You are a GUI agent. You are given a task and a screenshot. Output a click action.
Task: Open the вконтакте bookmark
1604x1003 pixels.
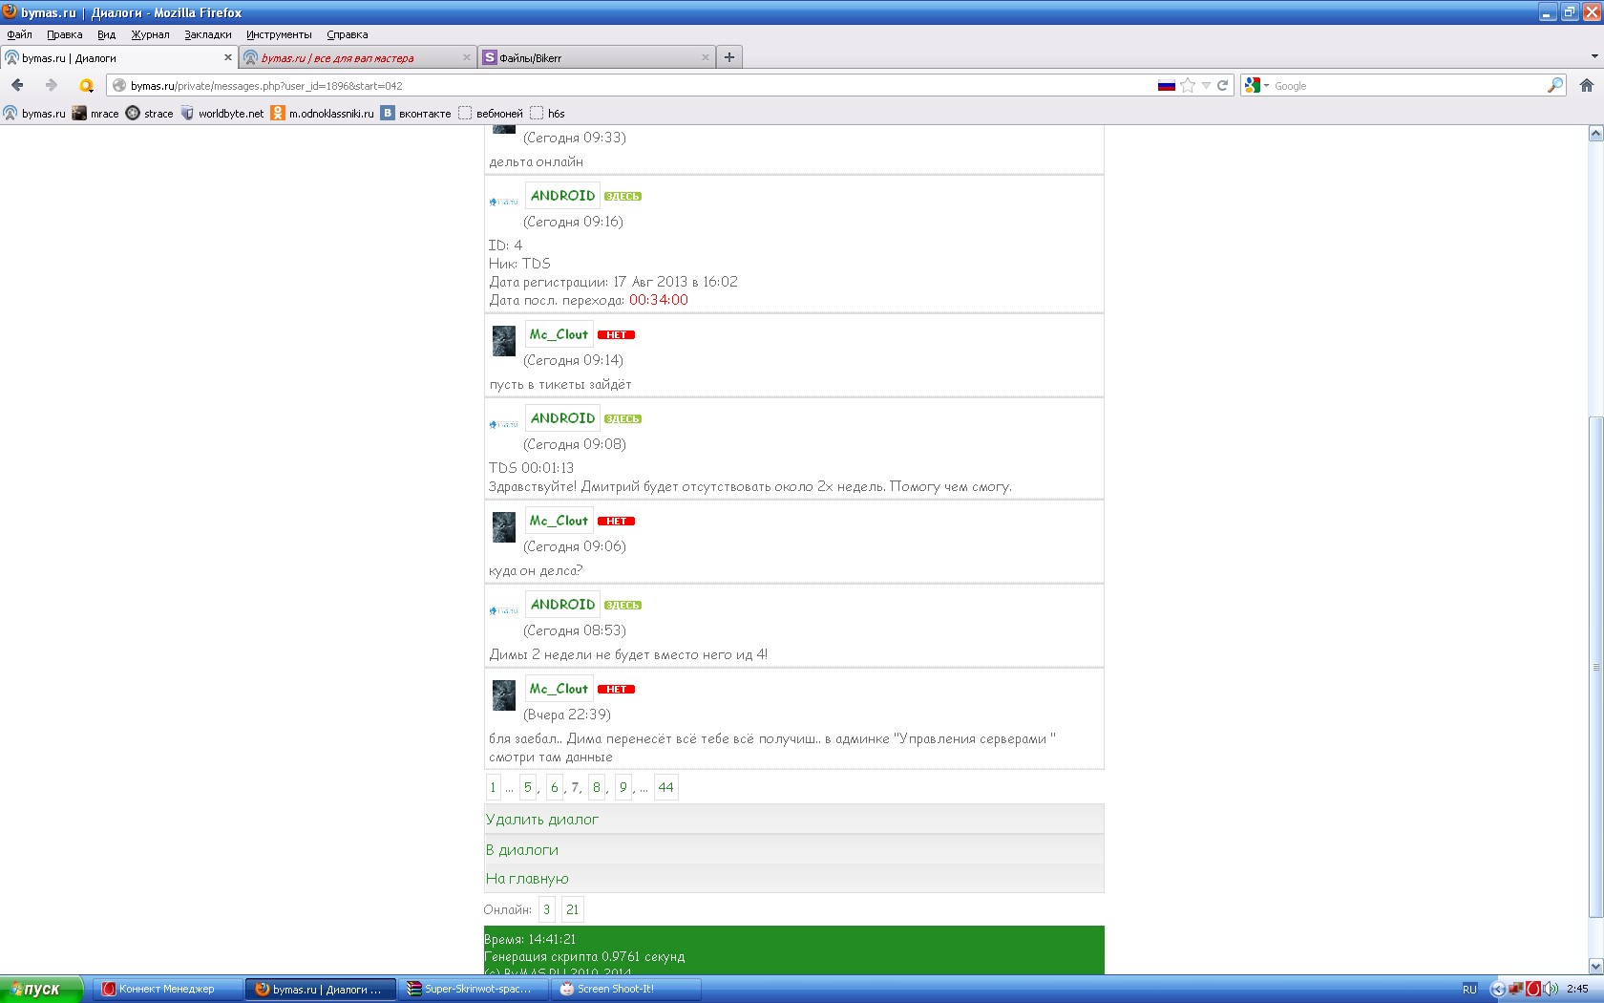416,113
